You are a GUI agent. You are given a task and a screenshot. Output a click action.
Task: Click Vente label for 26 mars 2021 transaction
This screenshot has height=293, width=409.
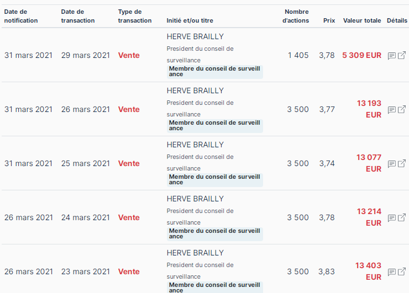[x=129, y=109]
